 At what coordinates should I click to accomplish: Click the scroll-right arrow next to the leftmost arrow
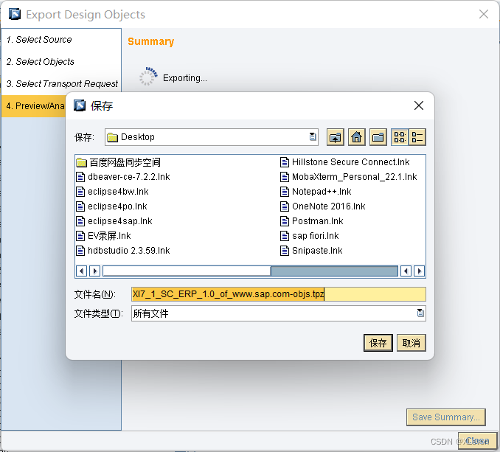point(94,271)
